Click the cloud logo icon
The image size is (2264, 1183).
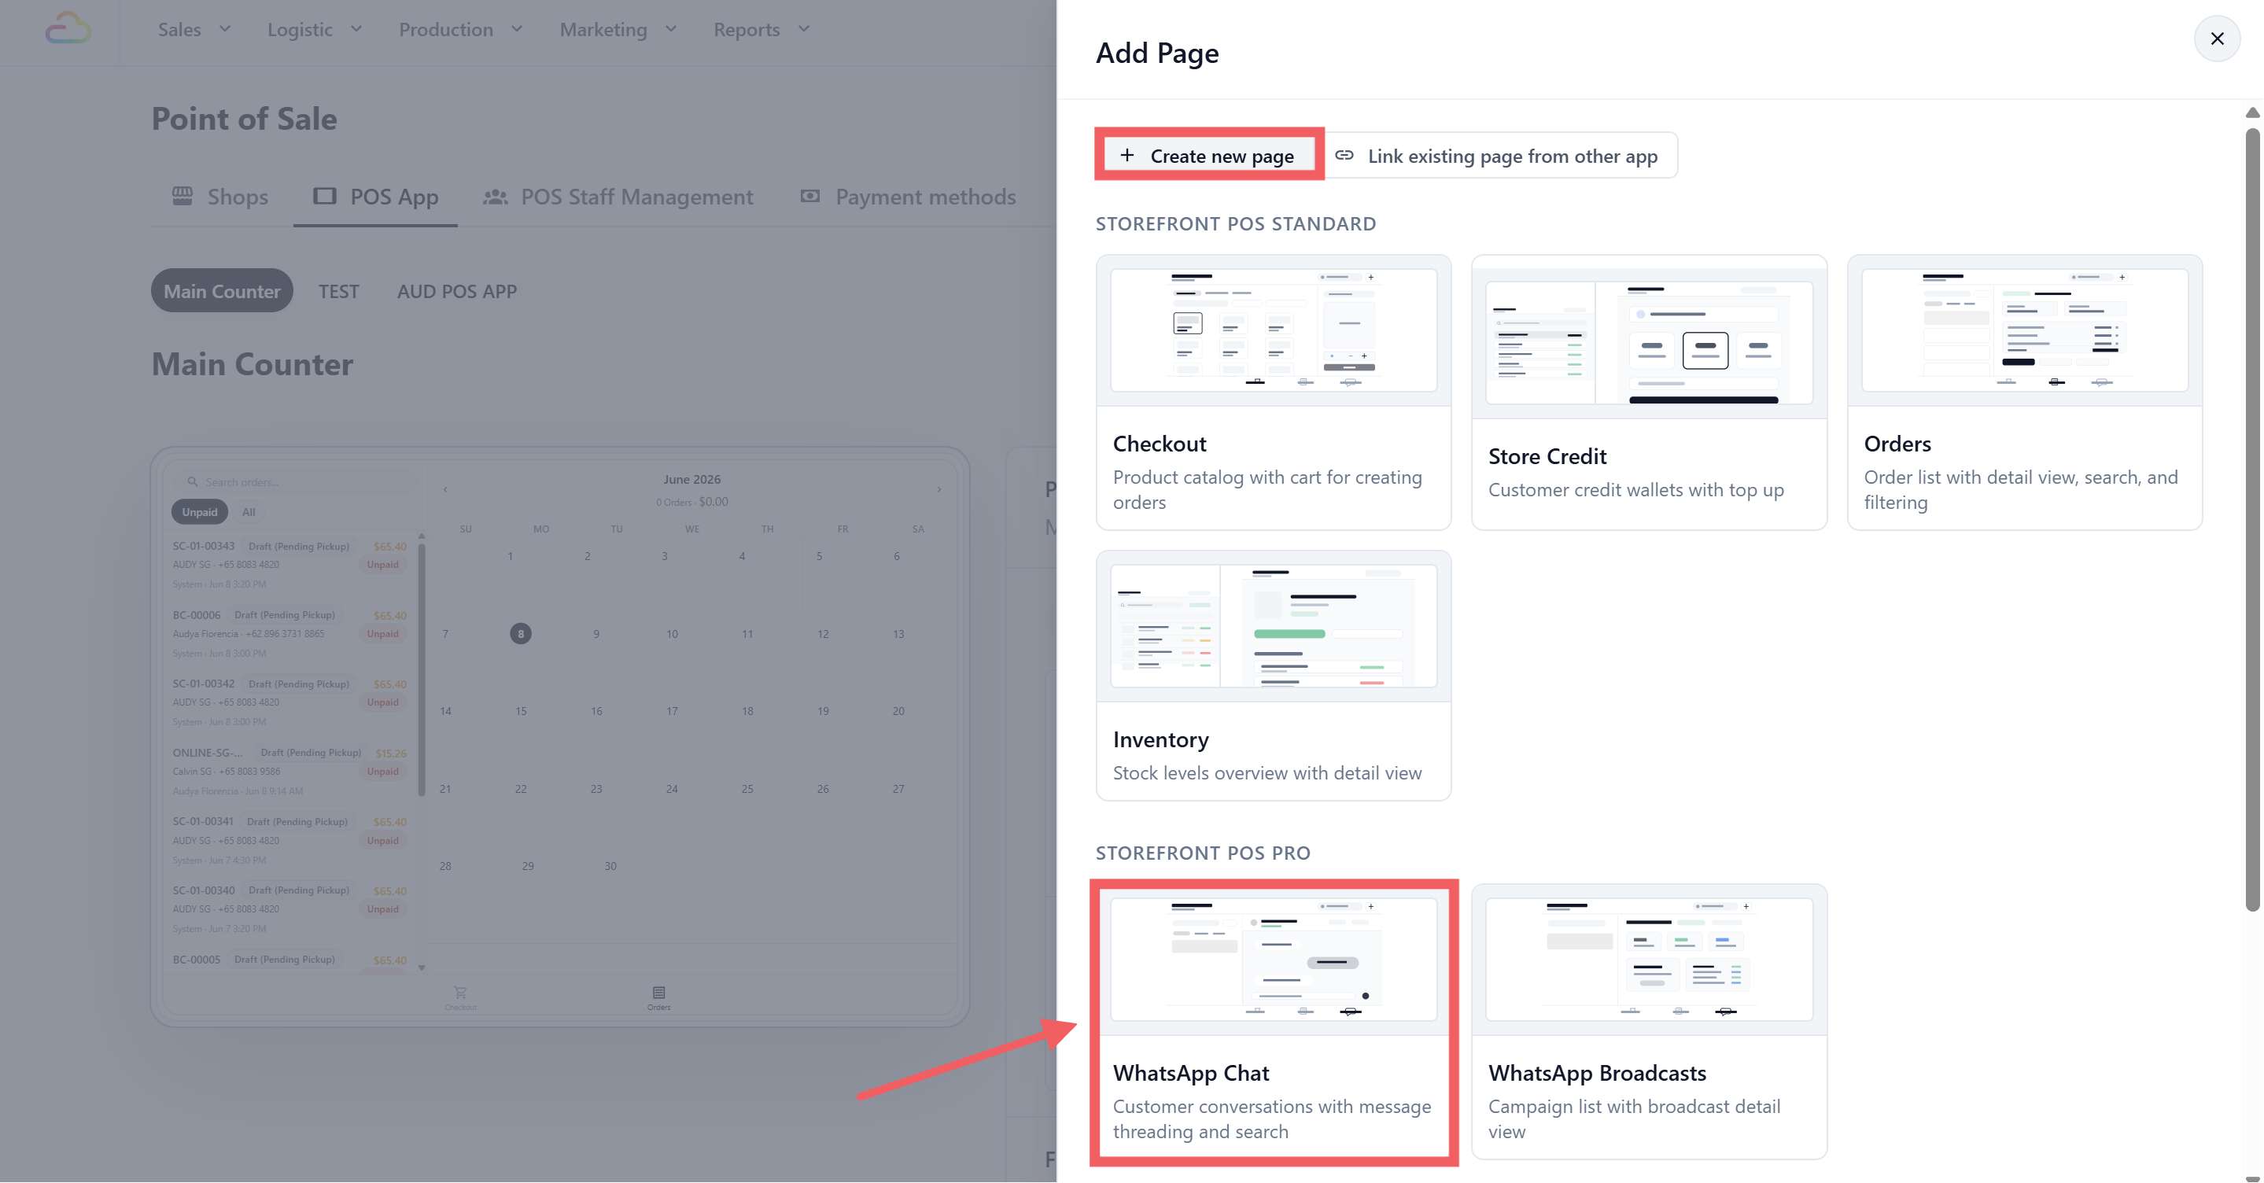pos(68,28)
